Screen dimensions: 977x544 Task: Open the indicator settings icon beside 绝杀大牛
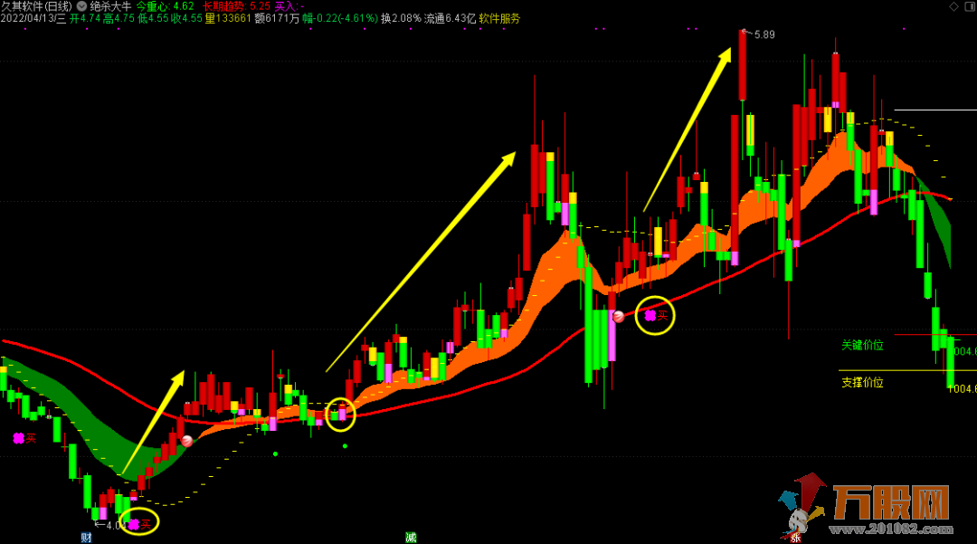[81, 5]
